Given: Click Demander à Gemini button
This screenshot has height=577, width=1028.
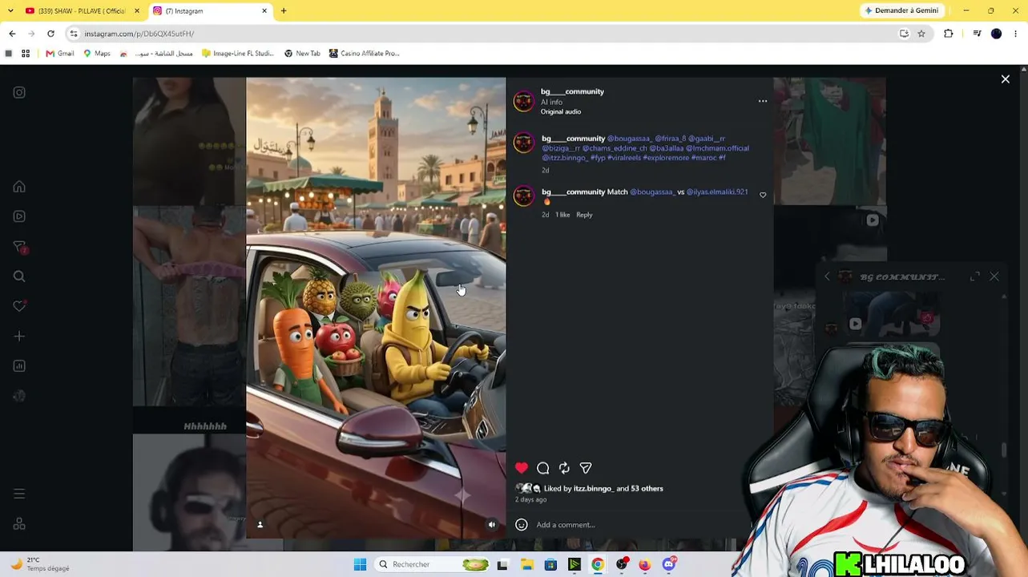Looking at the screenshot, I should pos(901,11).
